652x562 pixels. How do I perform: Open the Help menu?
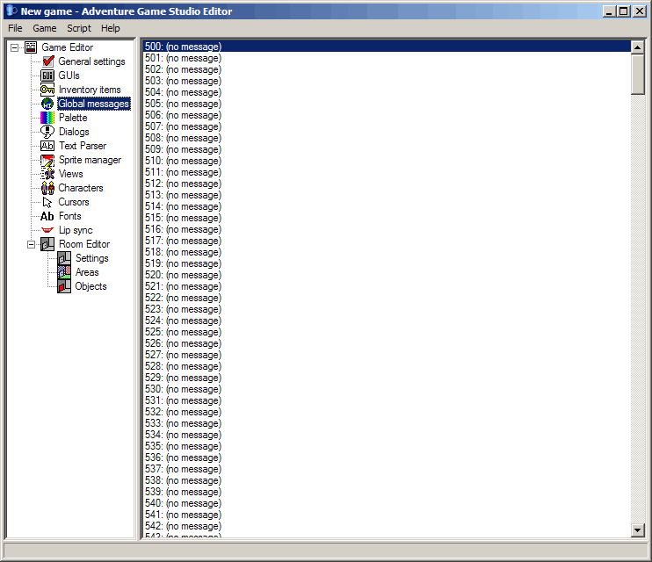(x=111, y=28)
